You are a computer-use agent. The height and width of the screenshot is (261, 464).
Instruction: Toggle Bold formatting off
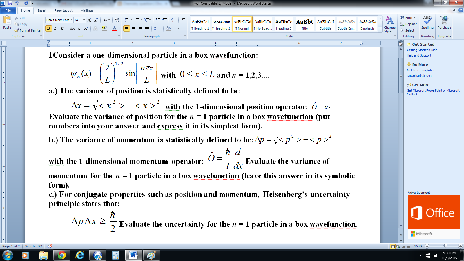click(x=48, y=28)
